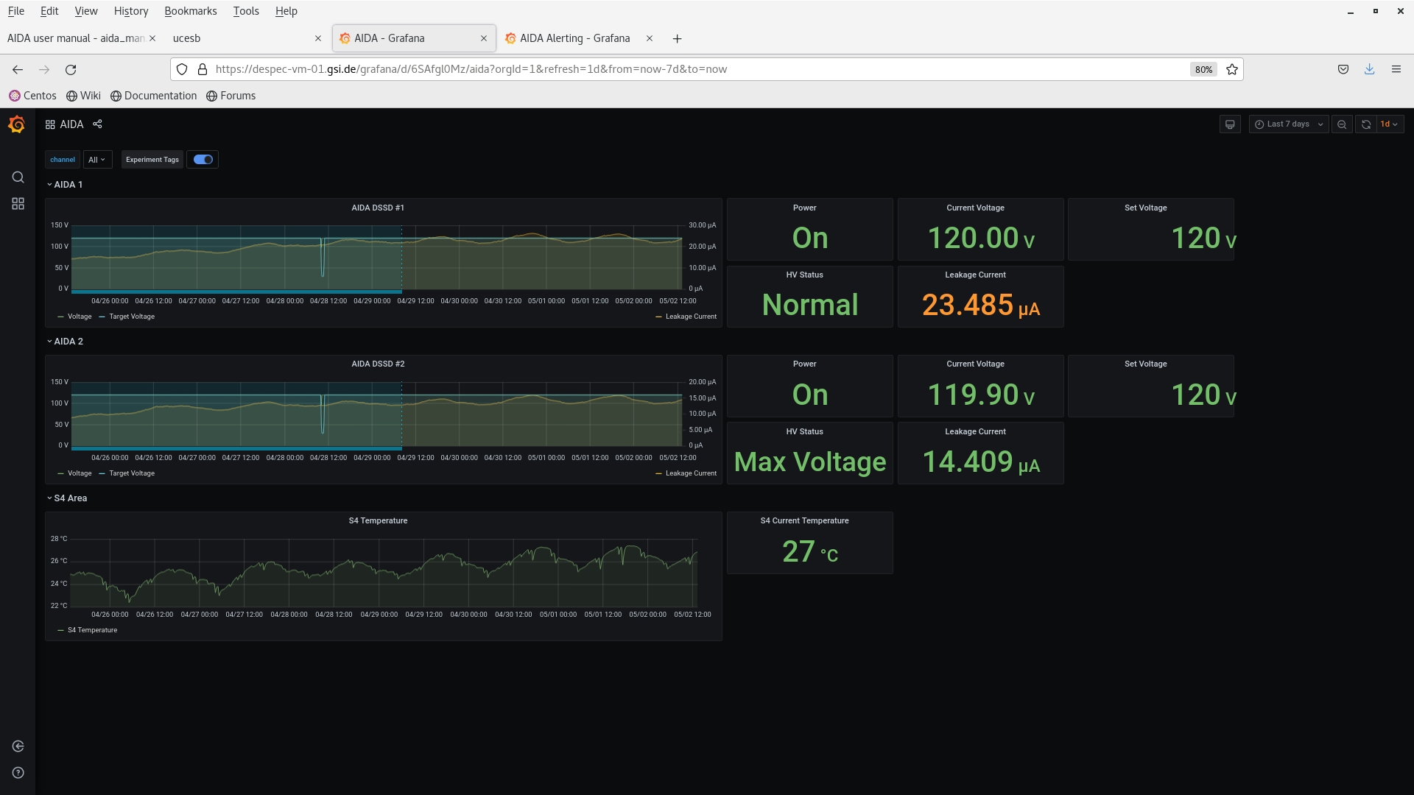Click the cycle view mode monitor icon
Image resolution: width=1414 pixels, height=795 pixels.
1229,124
